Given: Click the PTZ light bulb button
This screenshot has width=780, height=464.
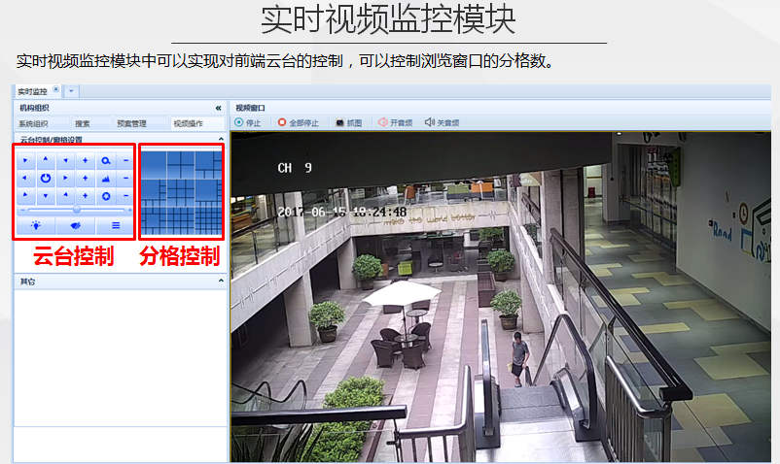Looking at the screenshot, I should click(35, 225).
